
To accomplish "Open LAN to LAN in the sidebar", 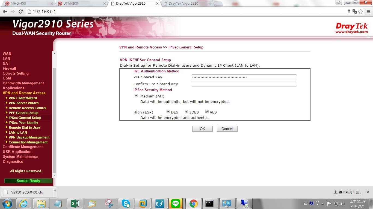I will tap(18, 133).
